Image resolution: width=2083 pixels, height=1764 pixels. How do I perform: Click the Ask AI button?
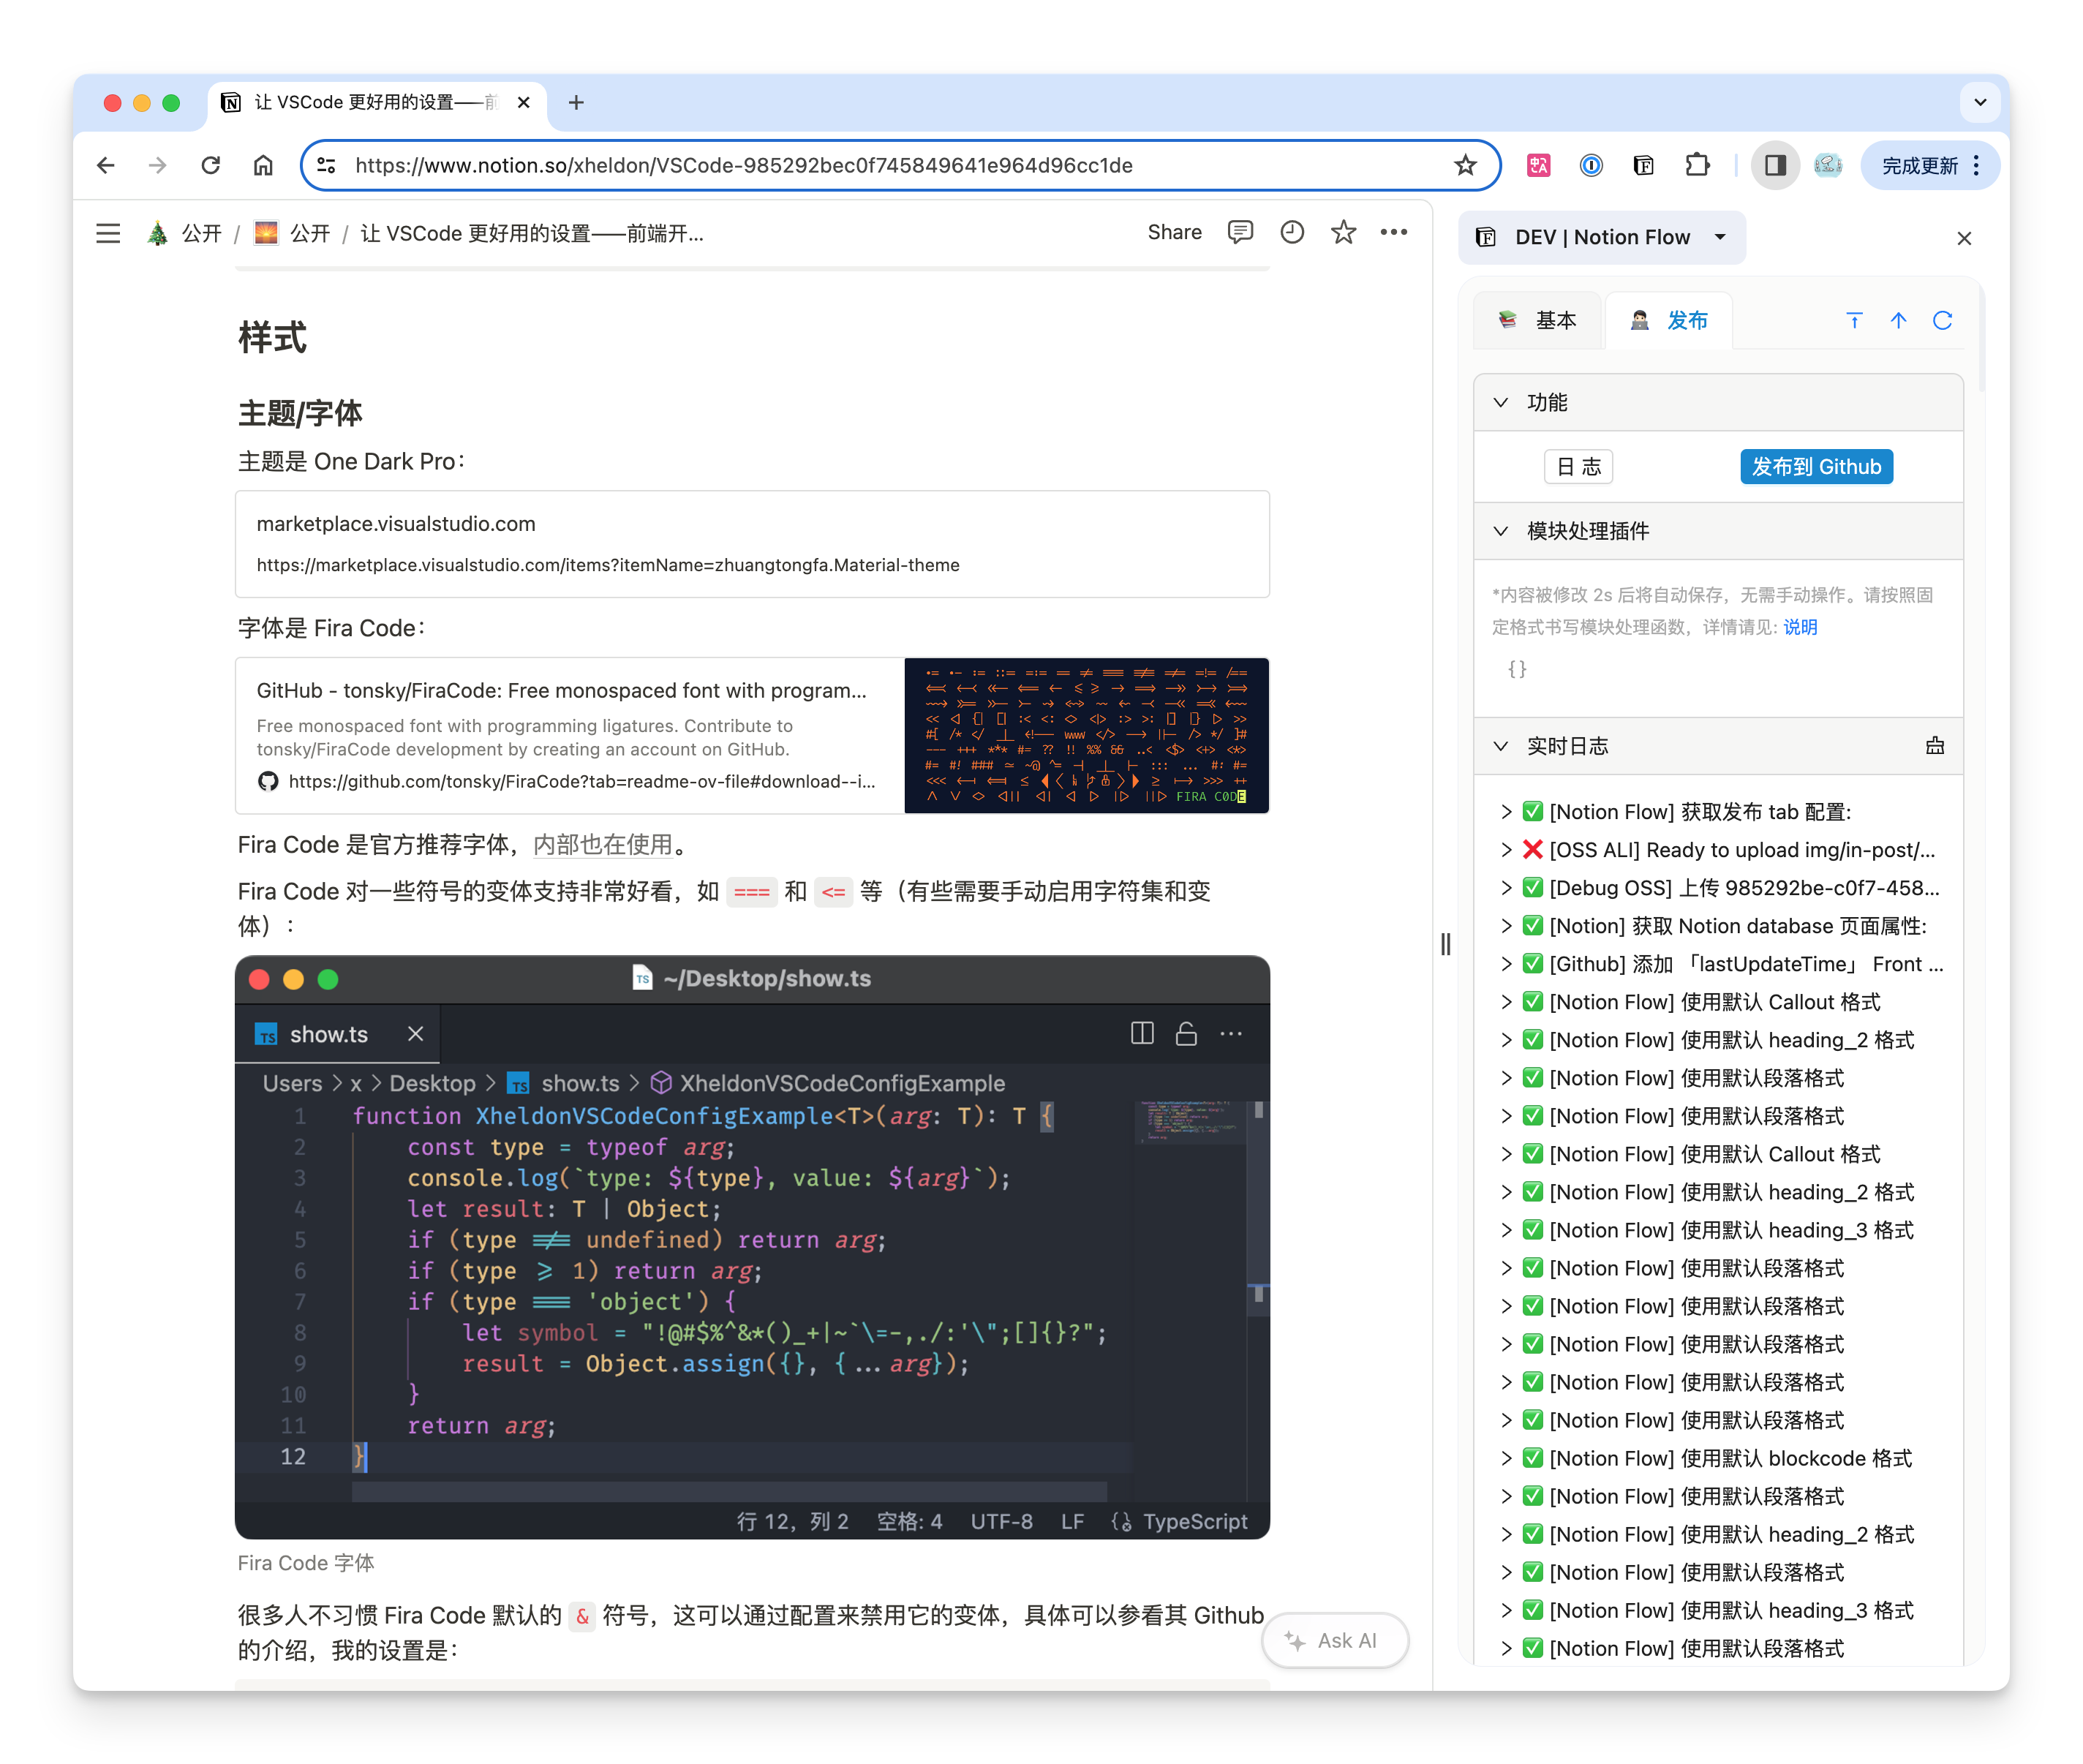pyautogui.click(x=1335, y=1640)
